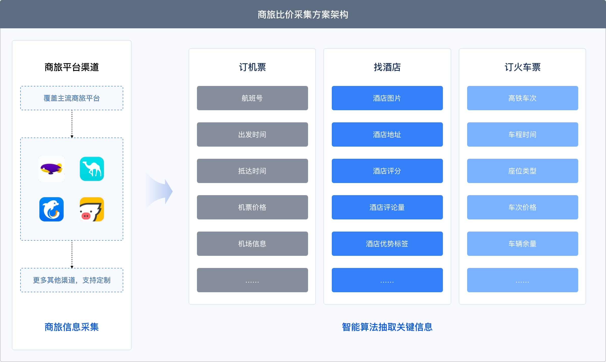The height and width of the screenshot is (362, 606).
Task: Click the large right-pointing gradient arrow
Action: point(160,191)
